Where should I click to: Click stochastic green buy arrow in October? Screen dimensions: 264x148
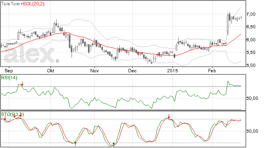(76, 144)
